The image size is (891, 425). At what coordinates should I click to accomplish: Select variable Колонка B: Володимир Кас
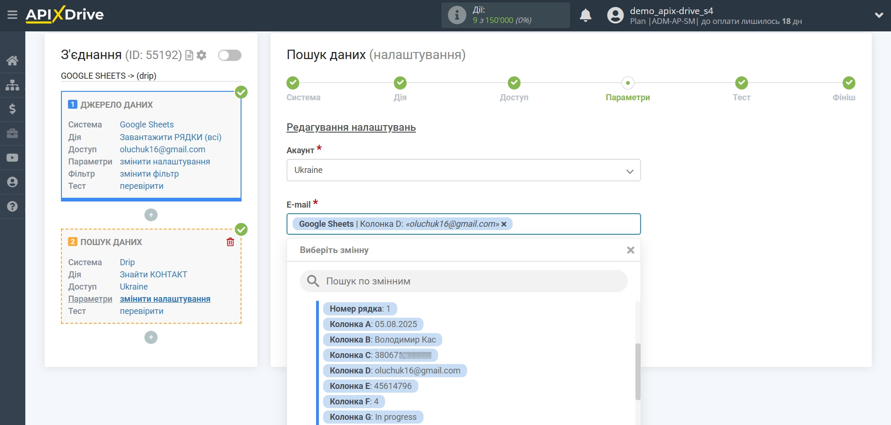pos(383,340)
